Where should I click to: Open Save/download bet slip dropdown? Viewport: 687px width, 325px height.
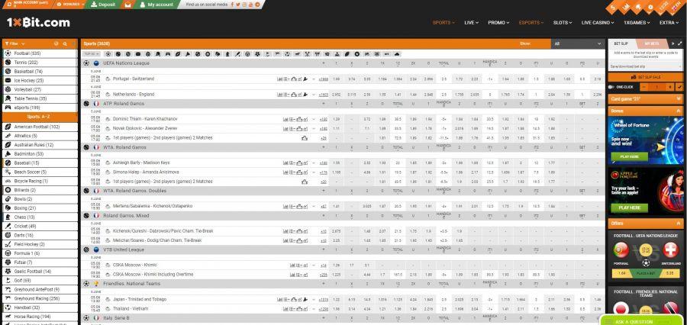click(645, 66)
